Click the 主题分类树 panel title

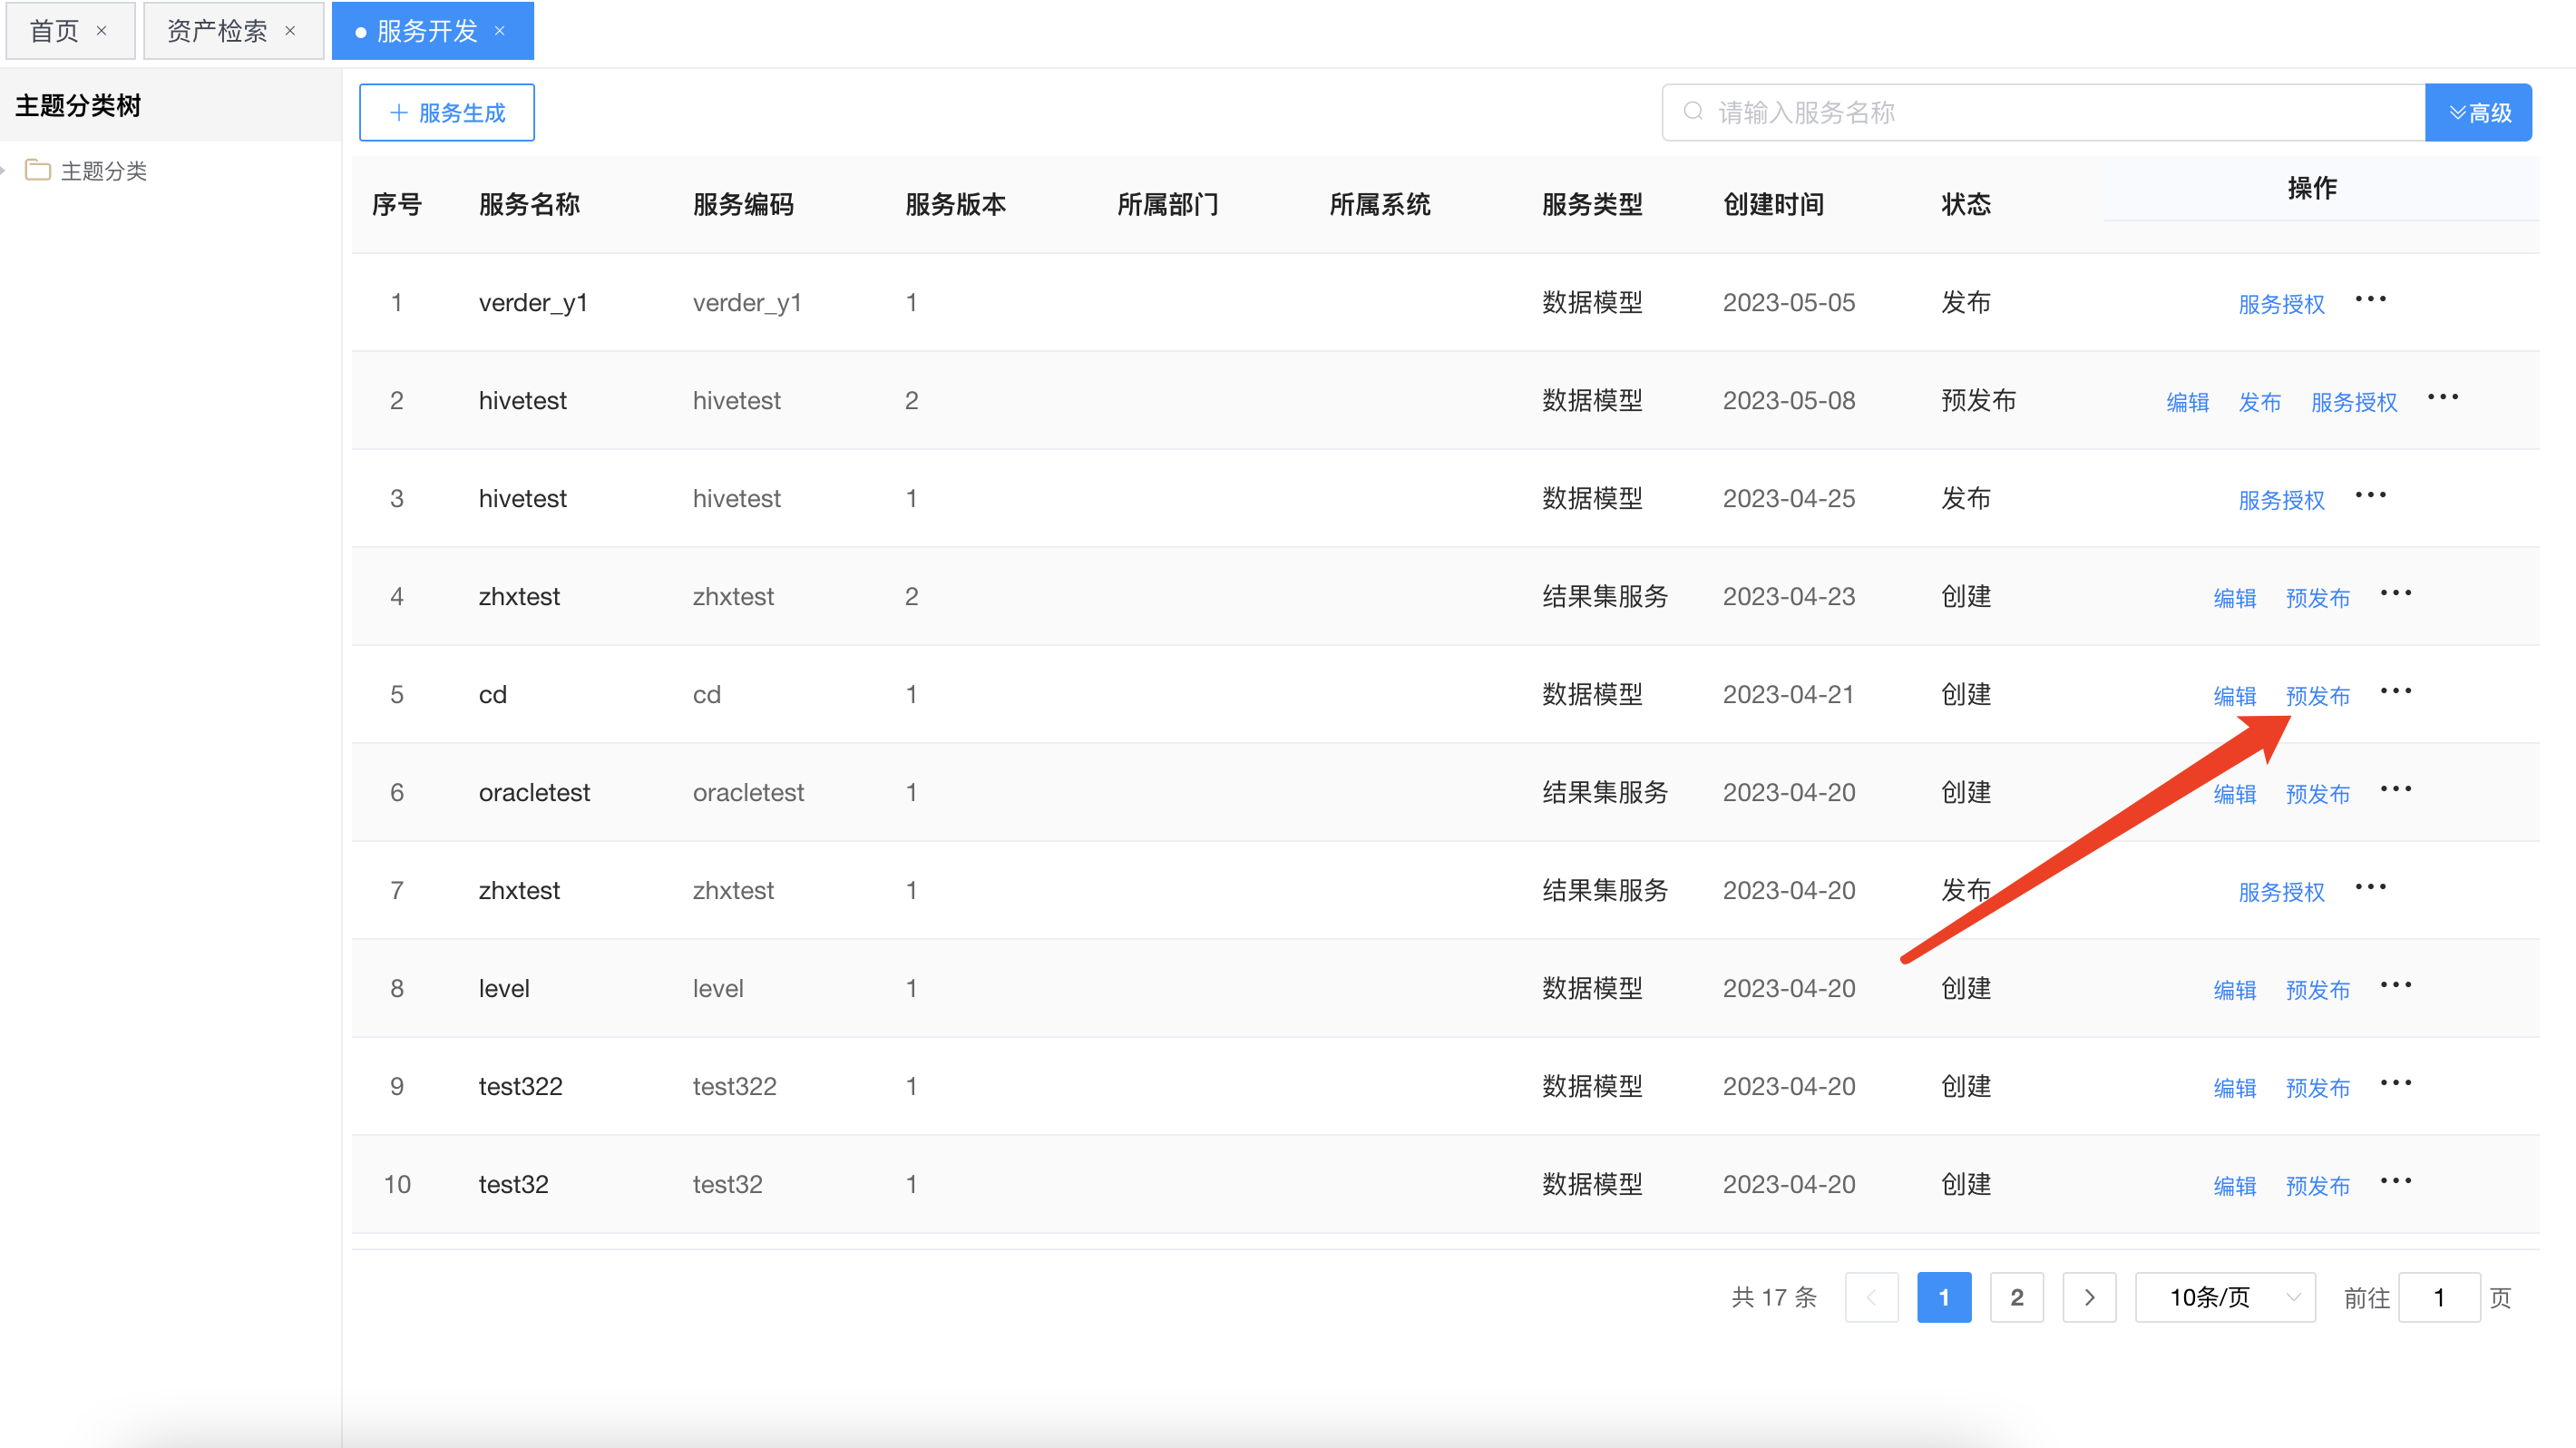coord(78,105)
